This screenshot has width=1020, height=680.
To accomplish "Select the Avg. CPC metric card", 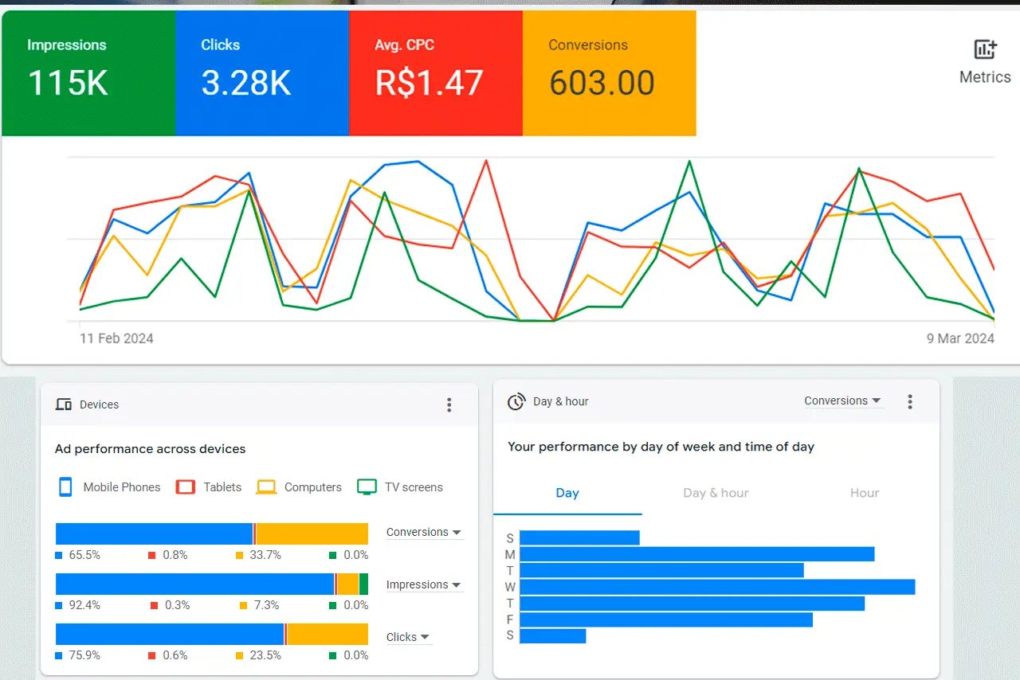I will (436, 73).
